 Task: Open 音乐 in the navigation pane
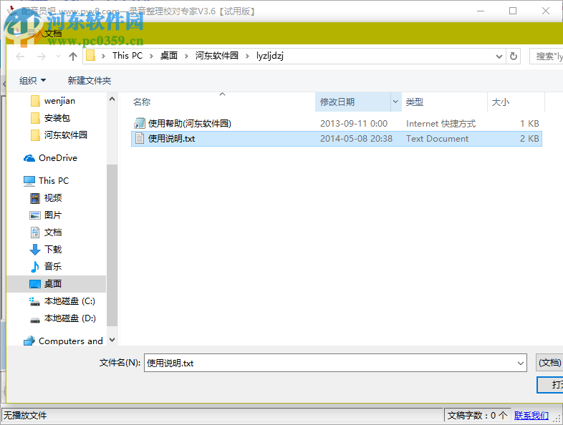point(53,266)
